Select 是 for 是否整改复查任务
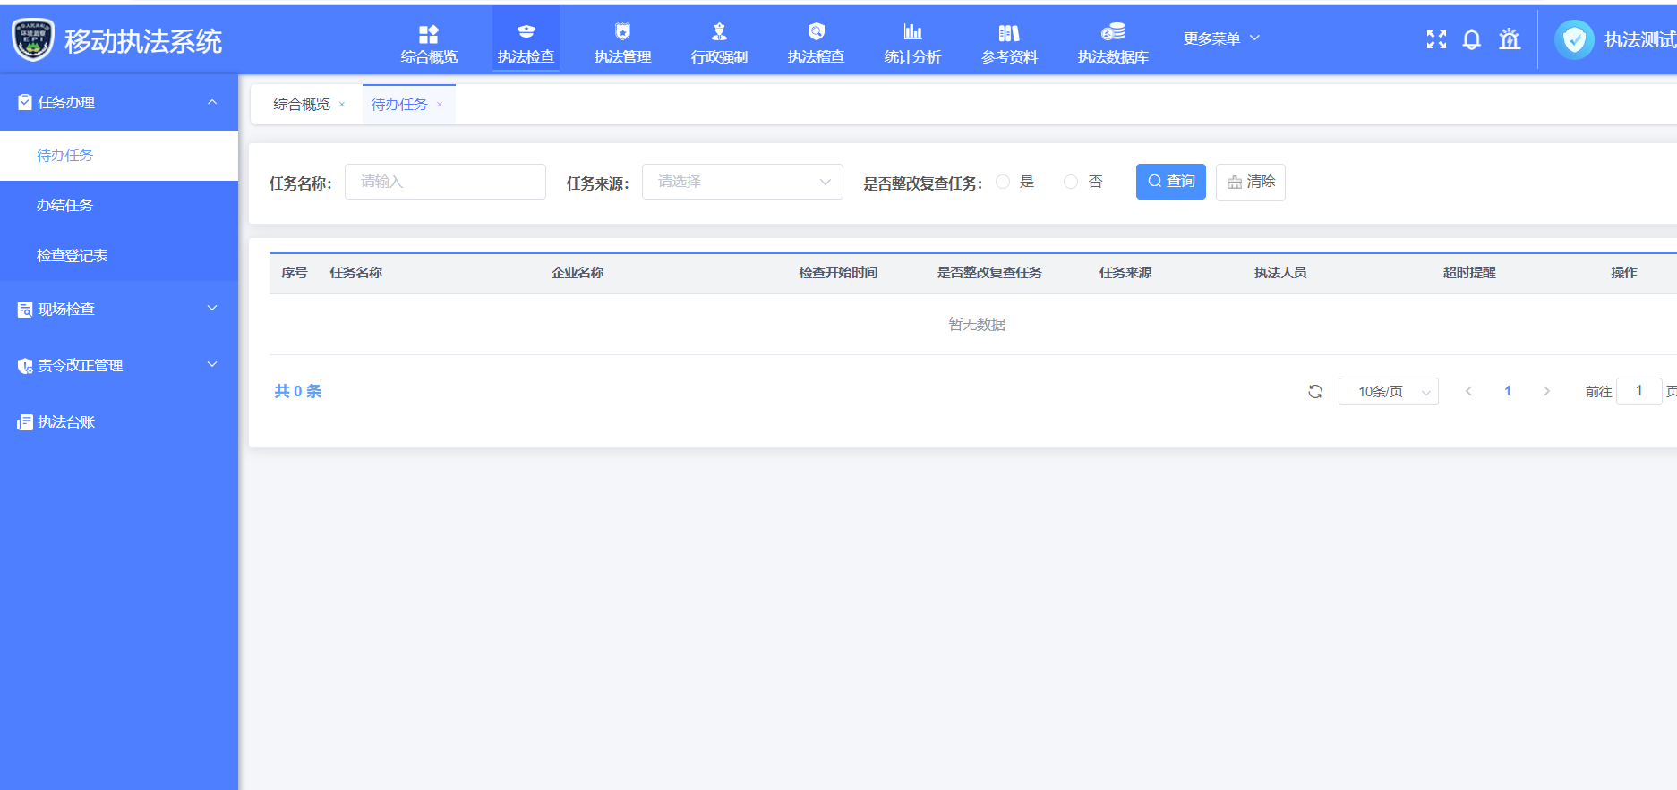The width and height of the screenshot is (1677, 790). [1003, 182]
